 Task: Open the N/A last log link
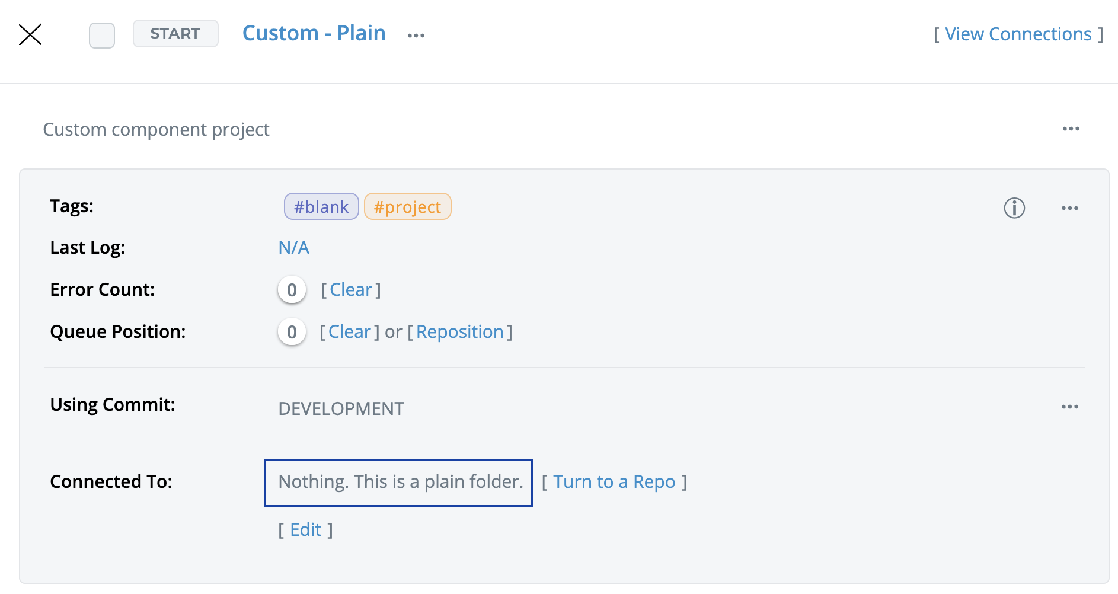click(x=294, y=248)
